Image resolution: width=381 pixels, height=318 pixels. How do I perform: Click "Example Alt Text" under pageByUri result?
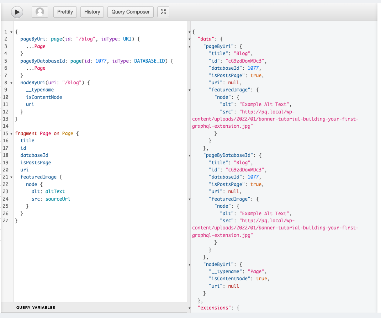click(x=264, y=104)
